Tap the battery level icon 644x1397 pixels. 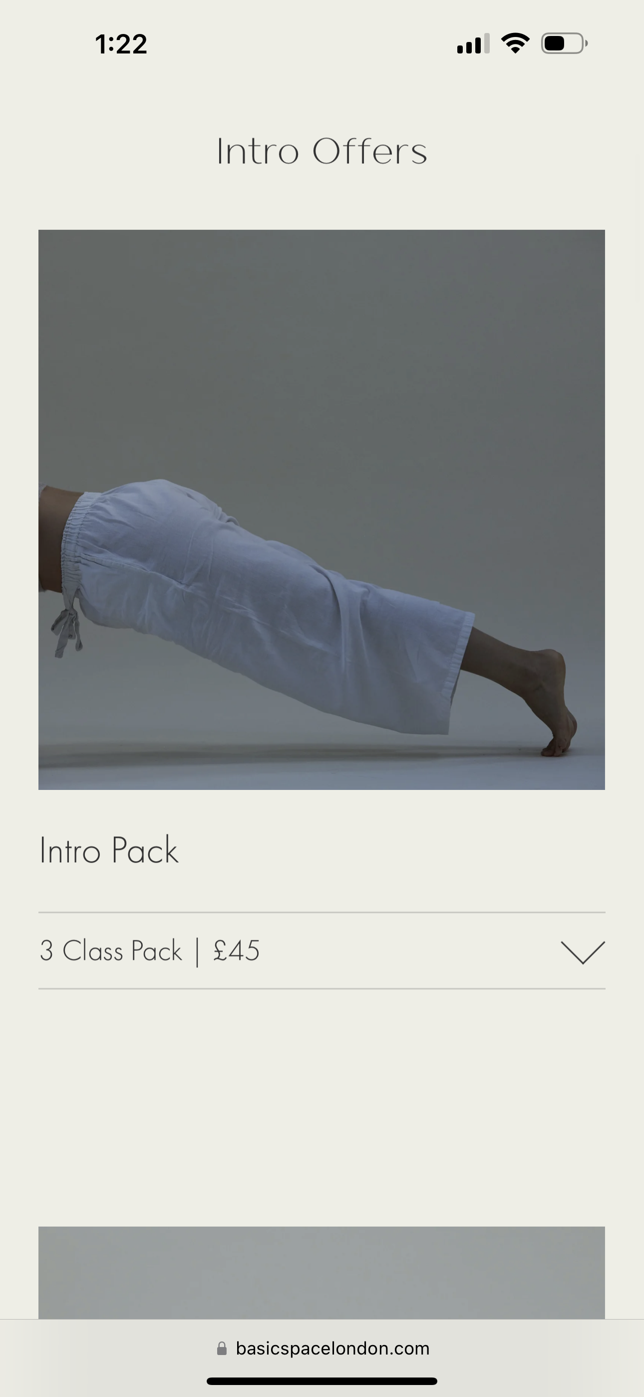[564, 43]
